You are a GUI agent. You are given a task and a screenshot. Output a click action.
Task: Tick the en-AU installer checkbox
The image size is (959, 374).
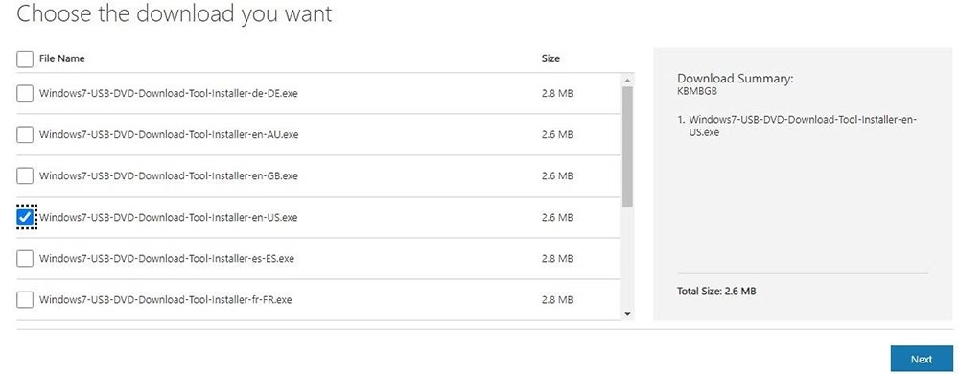[25, 134]
